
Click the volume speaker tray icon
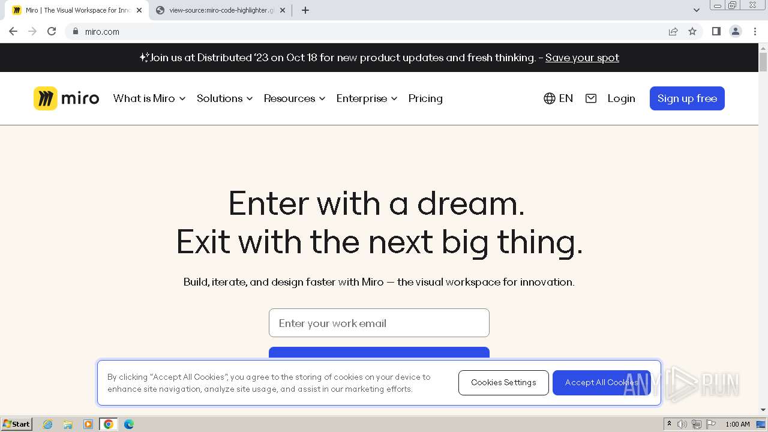pyautogui.click(x=682, y=424)
